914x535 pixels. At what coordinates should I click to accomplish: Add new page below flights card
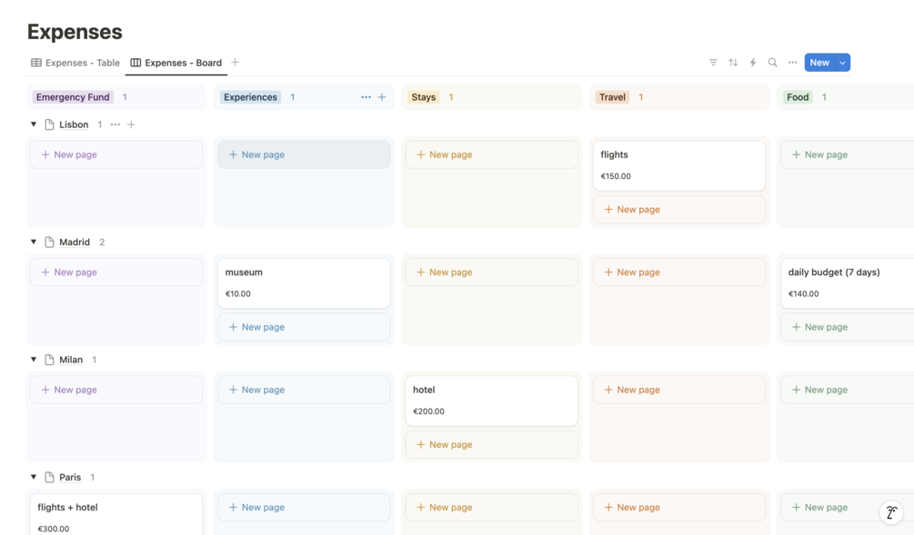tap(679, 210)
